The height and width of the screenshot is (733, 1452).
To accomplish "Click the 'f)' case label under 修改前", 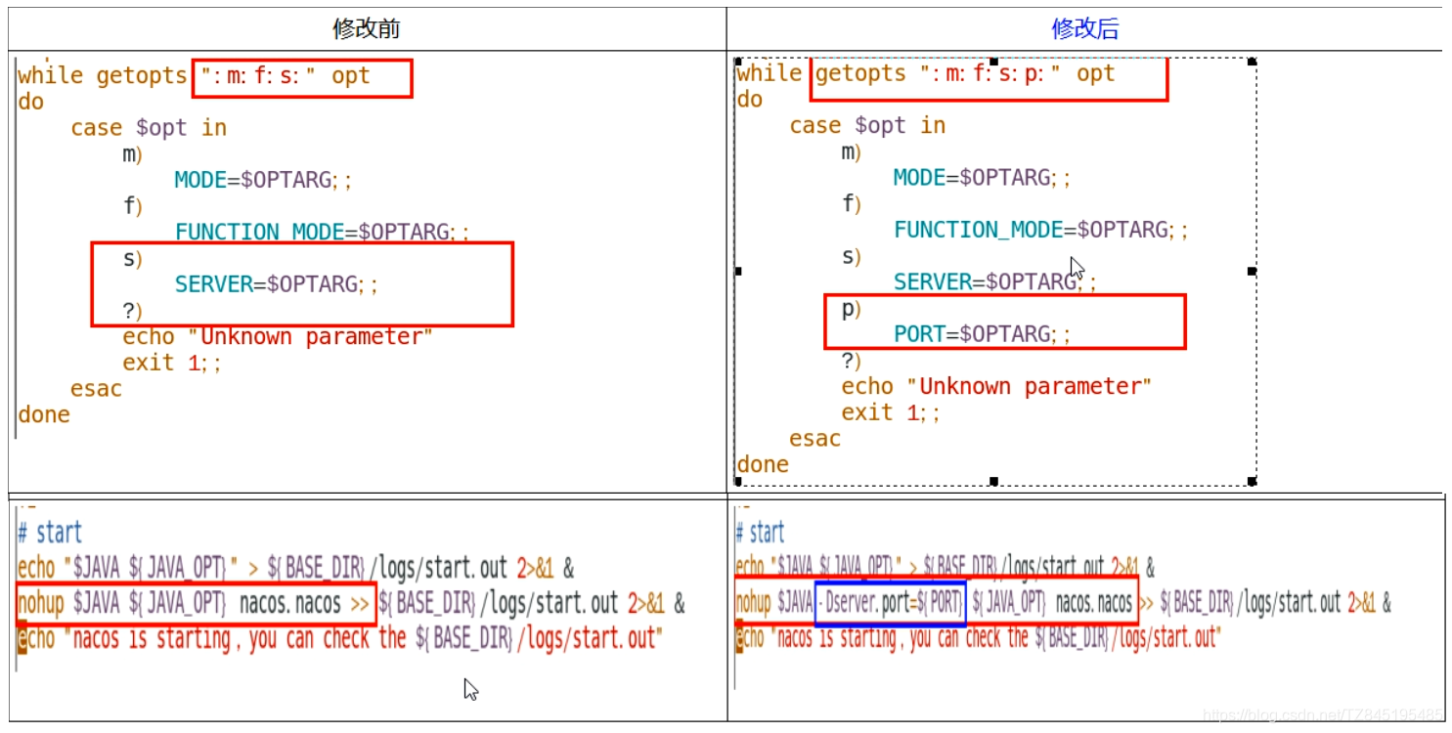I will click(133, 206).
